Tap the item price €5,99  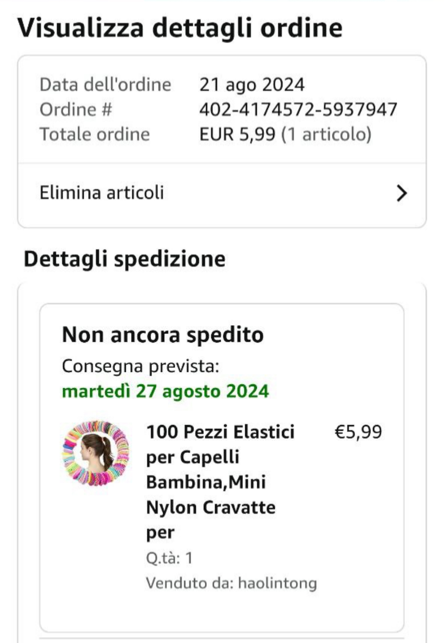pyautogui.click(x=358, y=432)
